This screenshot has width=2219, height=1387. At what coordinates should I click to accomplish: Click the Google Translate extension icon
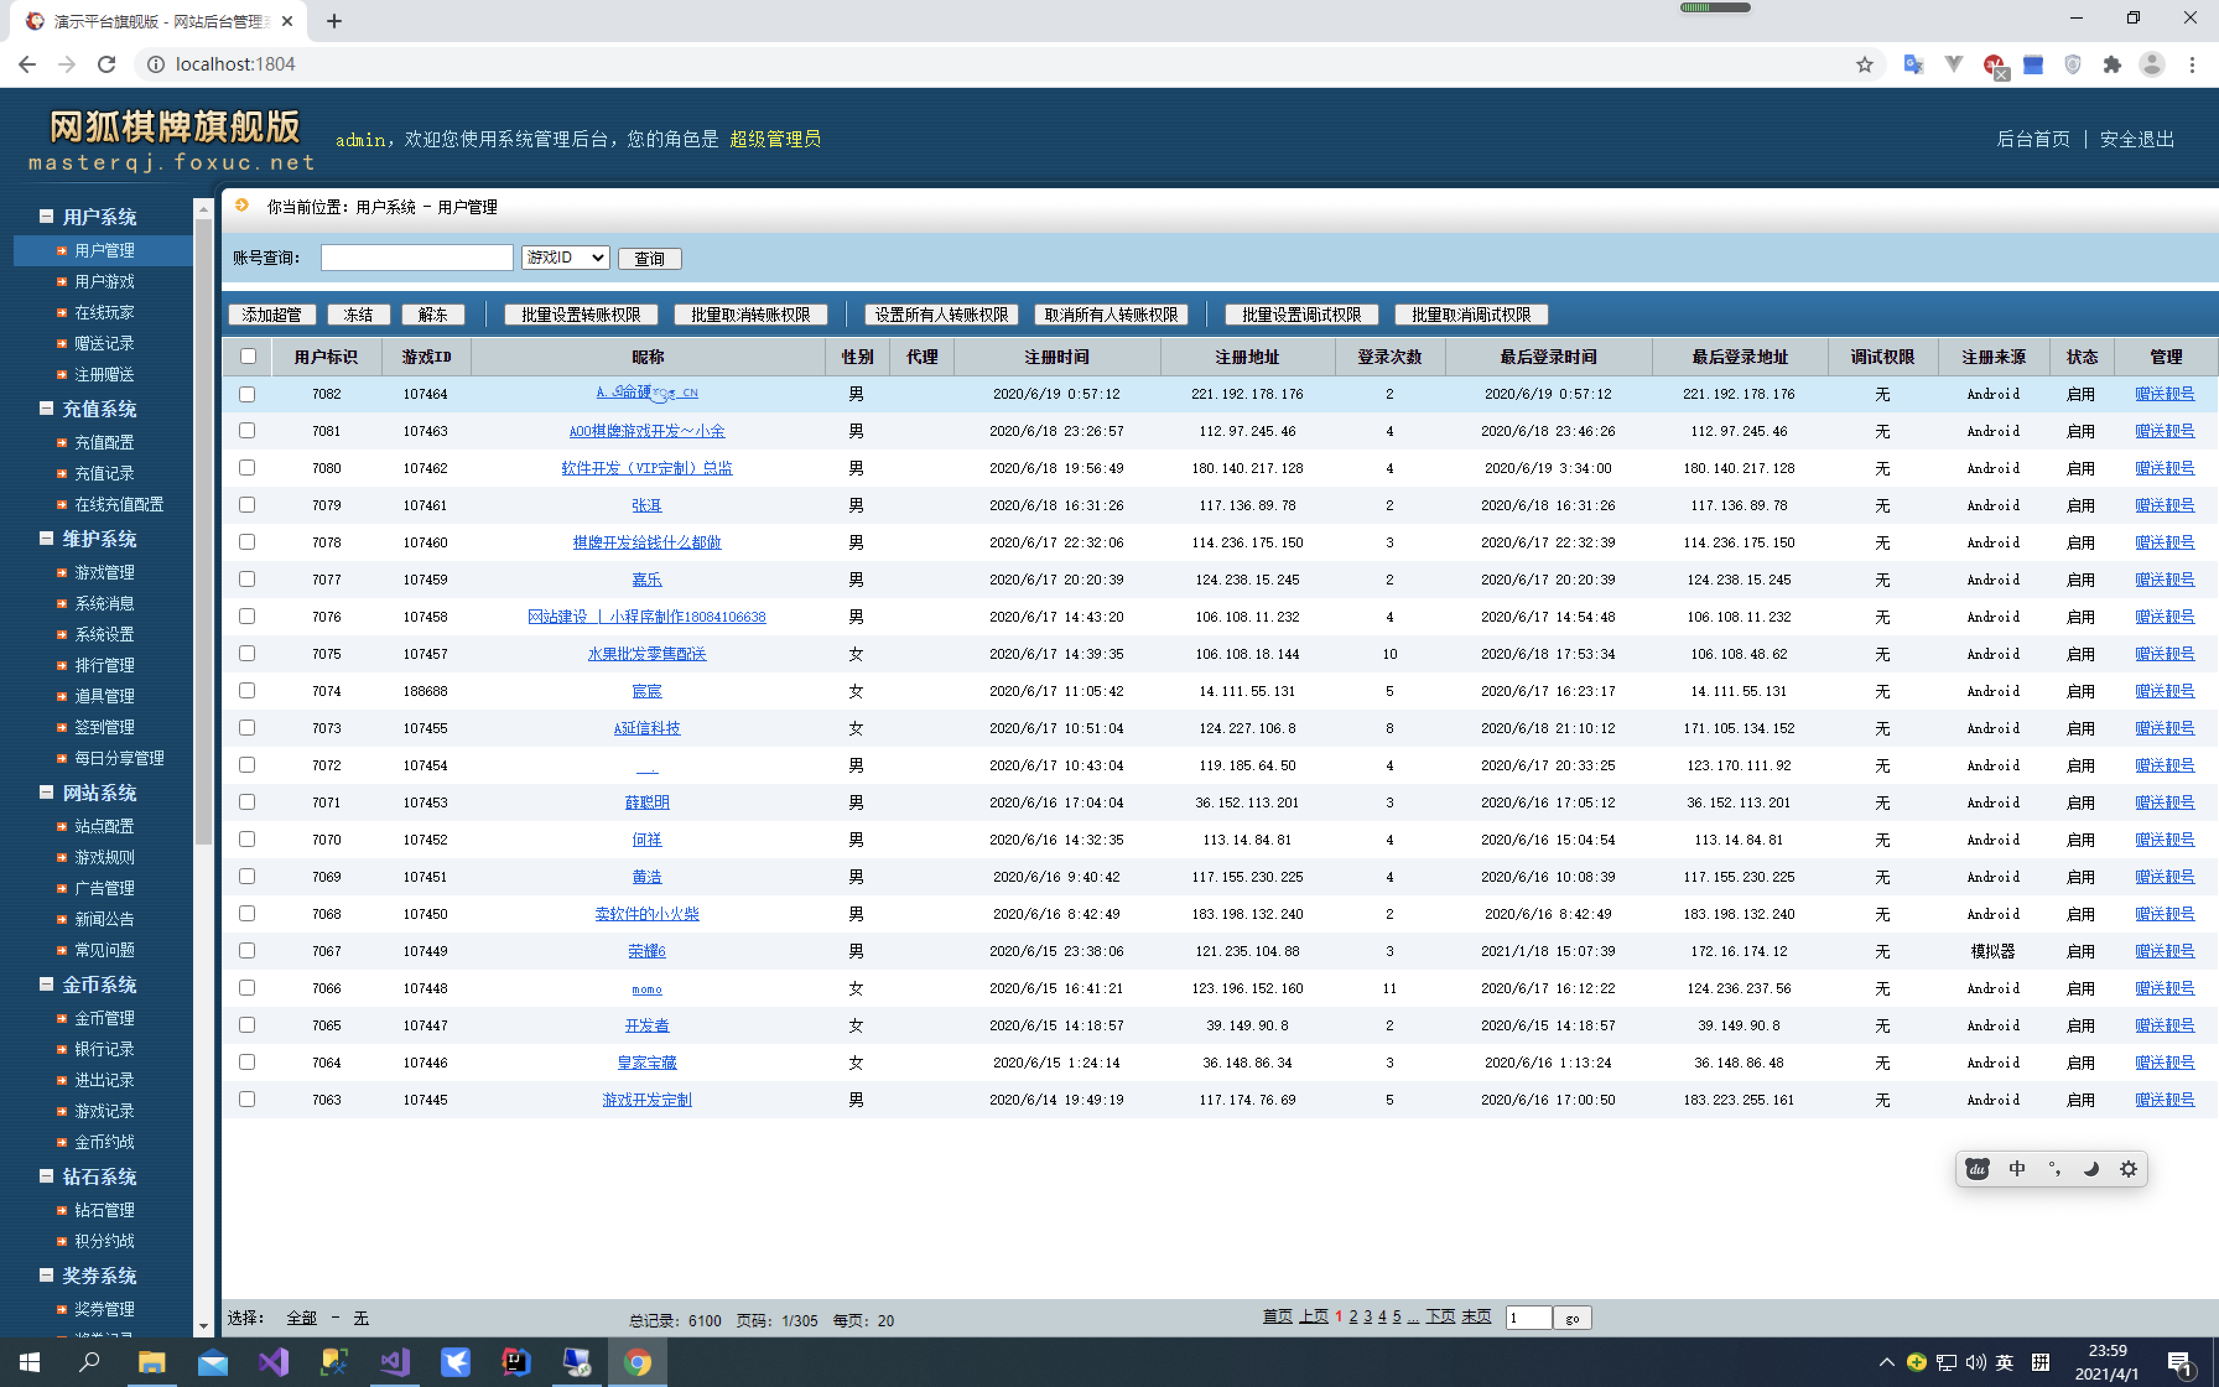click(1913, 64)
